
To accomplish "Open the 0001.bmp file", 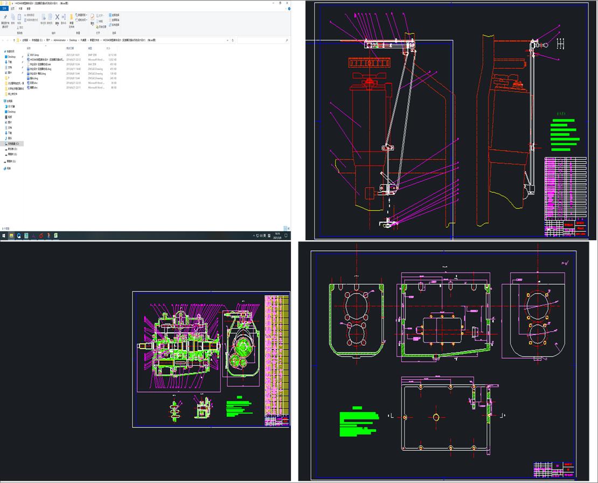I will [33, 55].
